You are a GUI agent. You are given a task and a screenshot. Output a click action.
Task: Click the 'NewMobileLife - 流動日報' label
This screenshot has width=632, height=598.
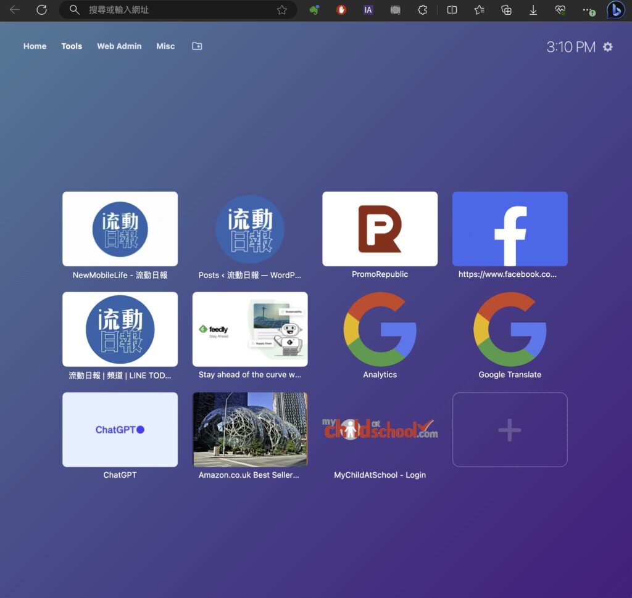pyautogui.click(x=120, y=275)
